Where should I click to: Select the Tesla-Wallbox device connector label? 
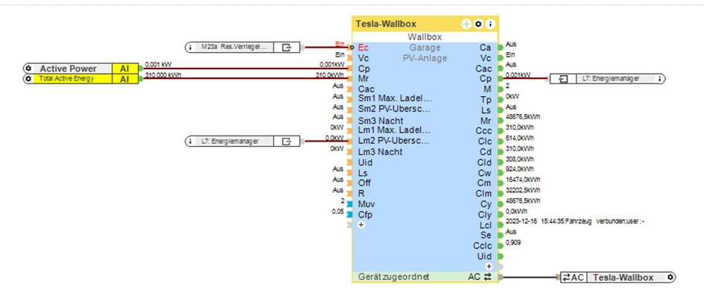click(x=623, y=277)
